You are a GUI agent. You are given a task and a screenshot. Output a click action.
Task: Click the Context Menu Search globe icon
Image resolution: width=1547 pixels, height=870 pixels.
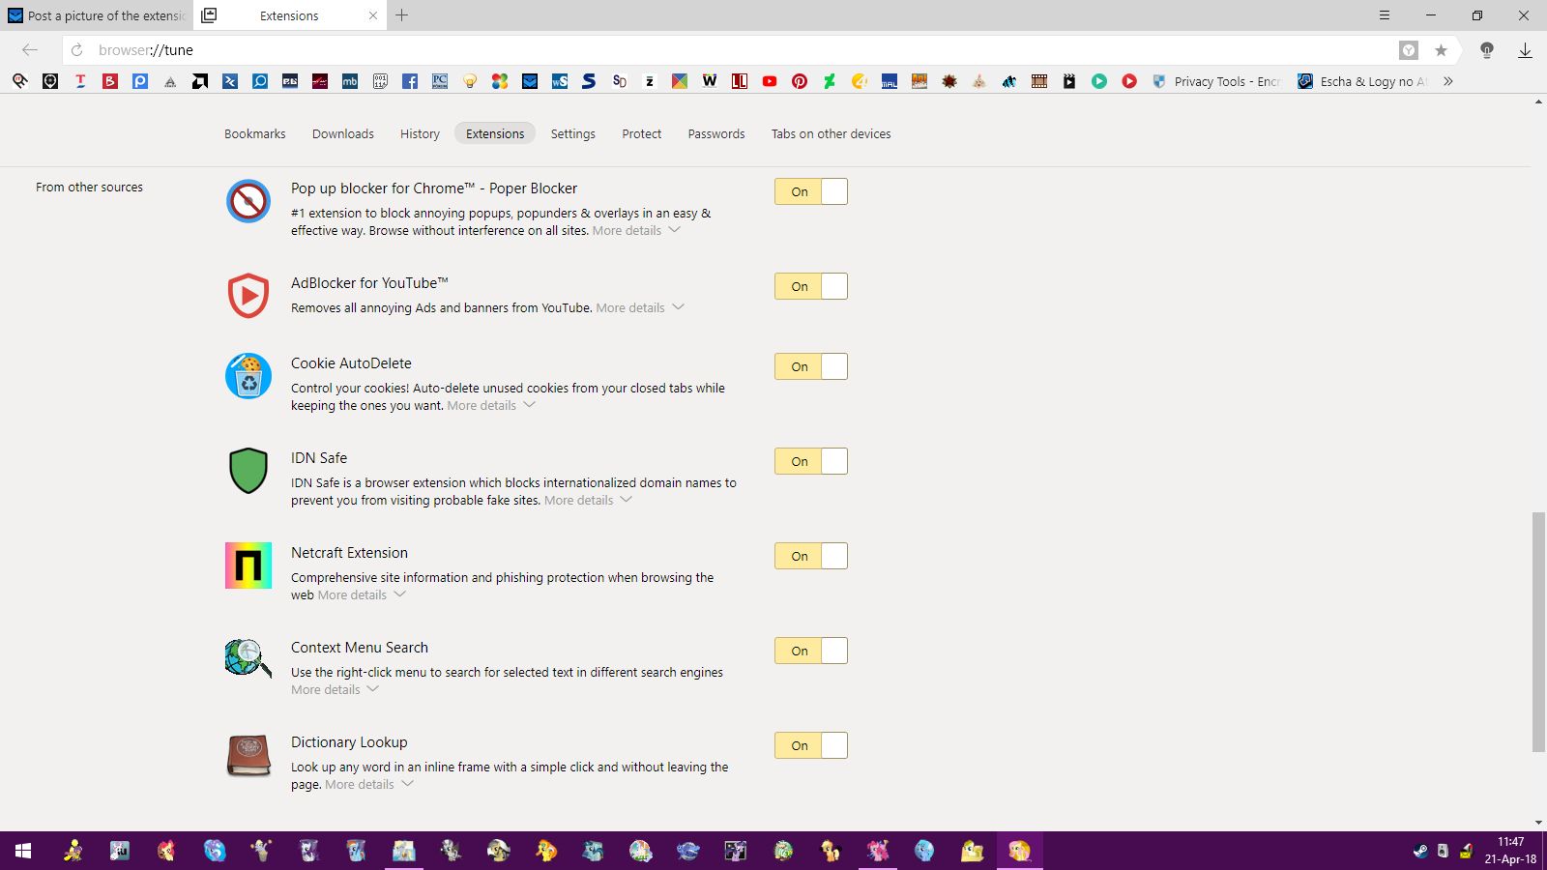click(248, 658)
